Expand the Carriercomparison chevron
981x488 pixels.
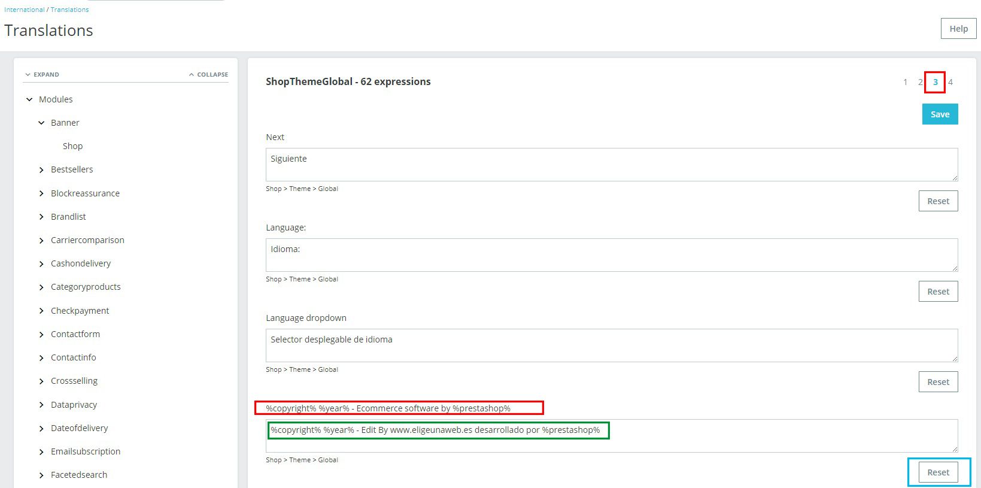coord(41,241)
